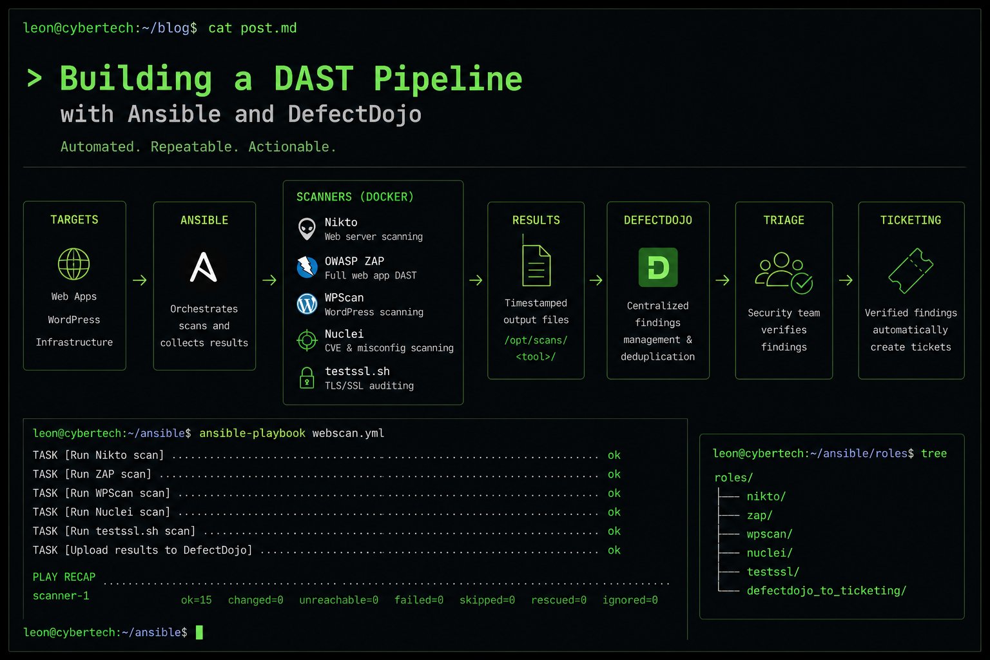Click 'Full web app DAST' description
990x660 pixels.
(x=371, y=275)
